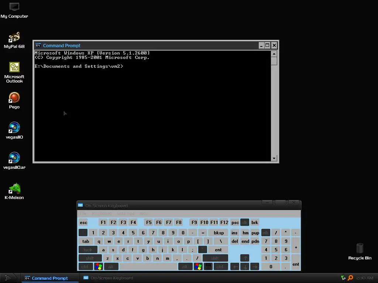Select the Pego desktop shortcut

coord(14,100)
